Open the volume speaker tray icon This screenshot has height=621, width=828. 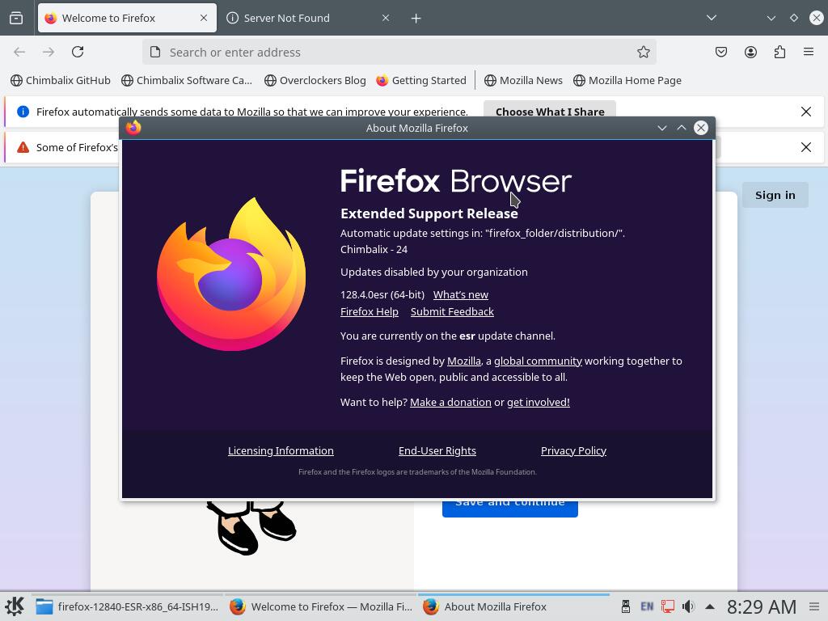point(688,606)
